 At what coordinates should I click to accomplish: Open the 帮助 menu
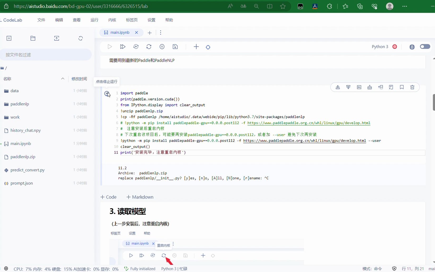(x=169, y=20)
